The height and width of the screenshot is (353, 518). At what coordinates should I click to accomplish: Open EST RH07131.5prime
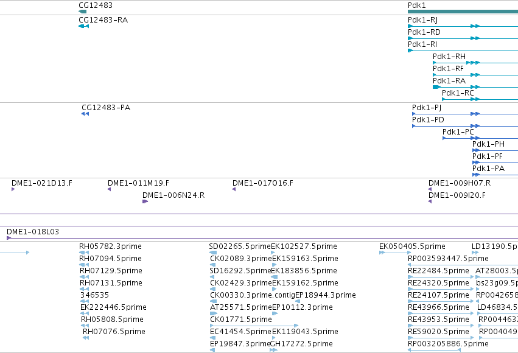coord(111,283)
